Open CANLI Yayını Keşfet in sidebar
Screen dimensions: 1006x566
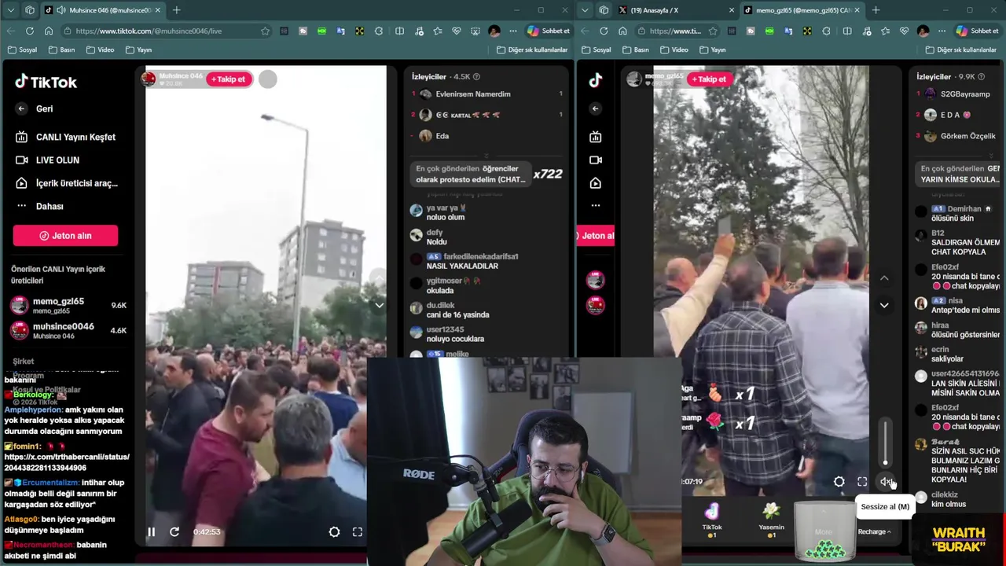click(65, 137)
